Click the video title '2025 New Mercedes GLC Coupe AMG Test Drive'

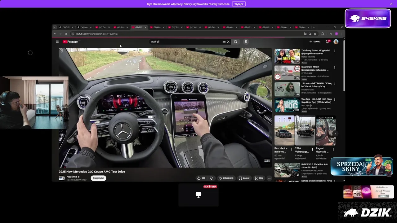[92, 172]
